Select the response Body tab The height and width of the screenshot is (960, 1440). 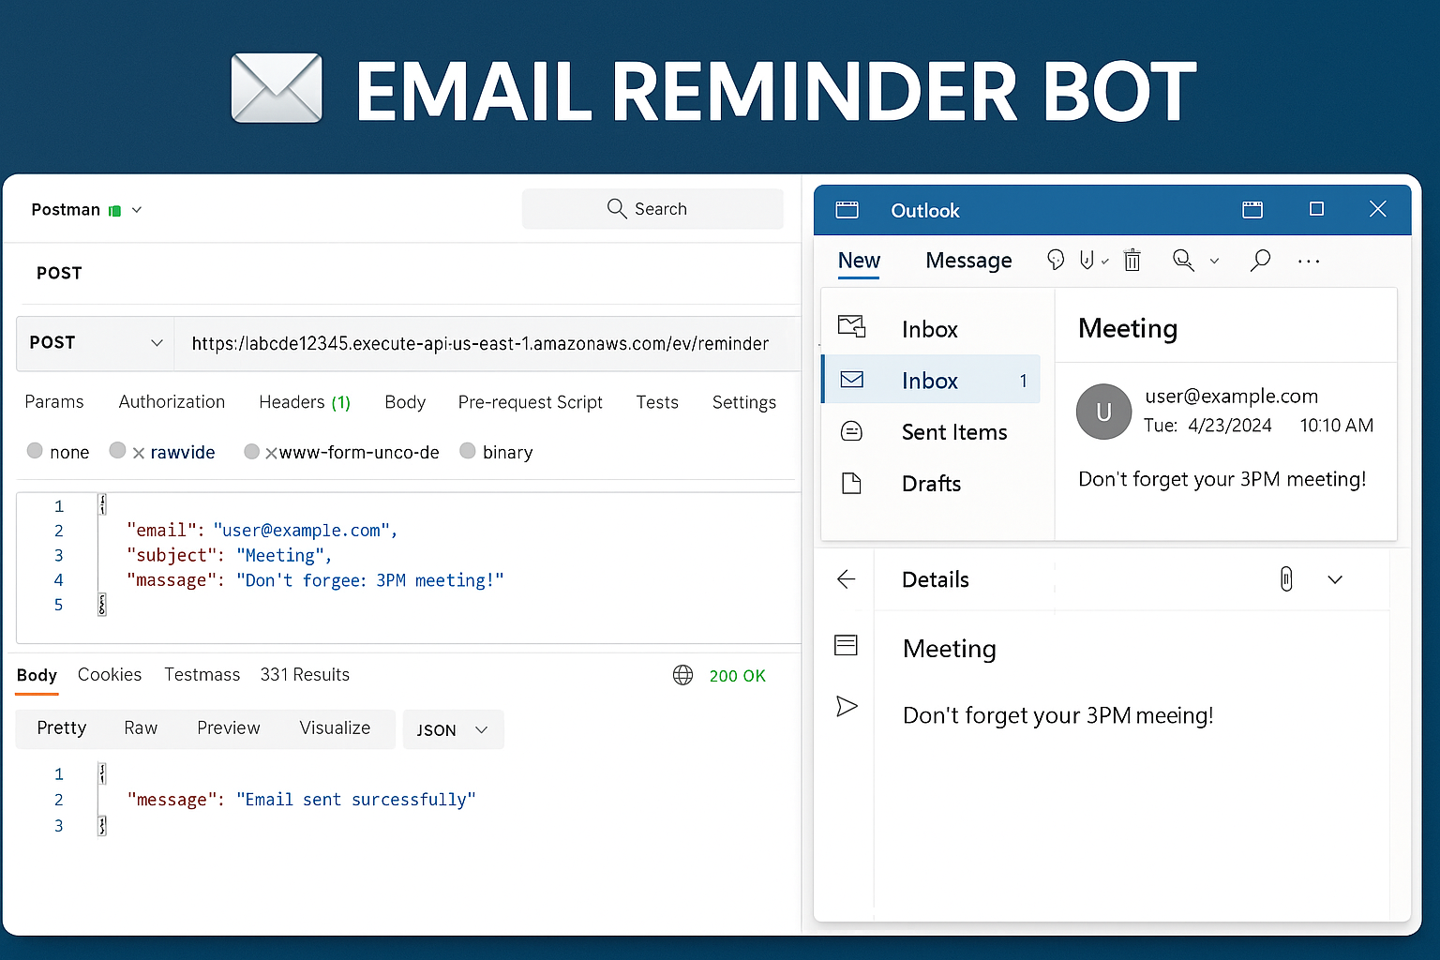(37, 675)
